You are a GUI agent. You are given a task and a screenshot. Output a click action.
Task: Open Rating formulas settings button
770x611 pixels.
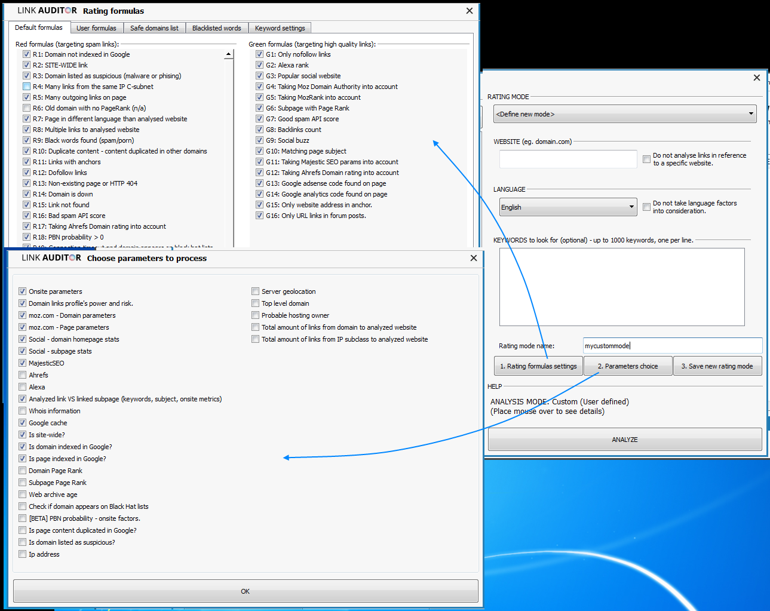pos(538,366)
